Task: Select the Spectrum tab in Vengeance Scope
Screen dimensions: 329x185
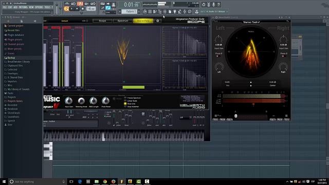Action: point(123,21)
